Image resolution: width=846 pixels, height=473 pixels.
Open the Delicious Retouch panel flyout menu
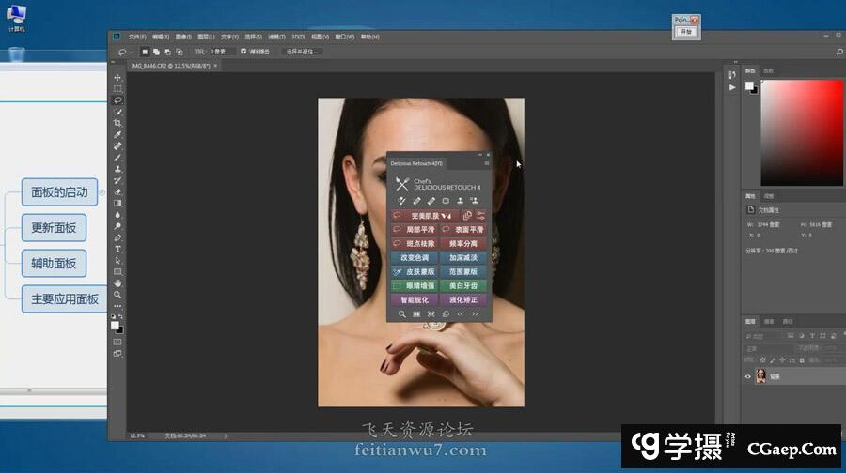(x=486, y=164)
